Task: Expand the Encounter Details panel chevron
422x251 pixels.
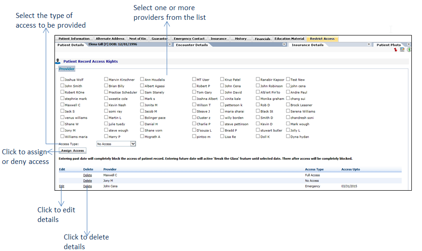Action: point(284,44)
